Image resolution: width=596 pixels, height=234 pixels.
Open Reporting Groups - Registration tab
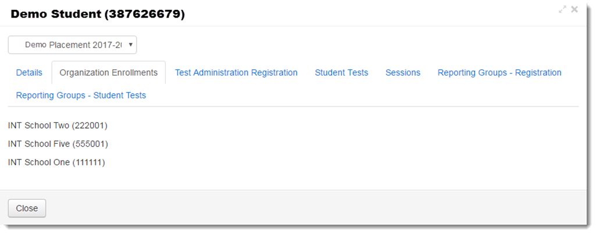(x=499, y=73)
